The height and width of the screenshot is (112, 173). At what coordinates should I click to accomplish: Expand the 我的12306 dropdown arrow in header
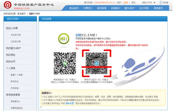pos(154,2)
